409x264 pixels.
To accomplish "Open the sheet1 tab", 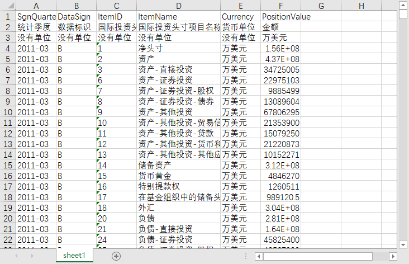I will pyautogui.click(x=74, y=256).
